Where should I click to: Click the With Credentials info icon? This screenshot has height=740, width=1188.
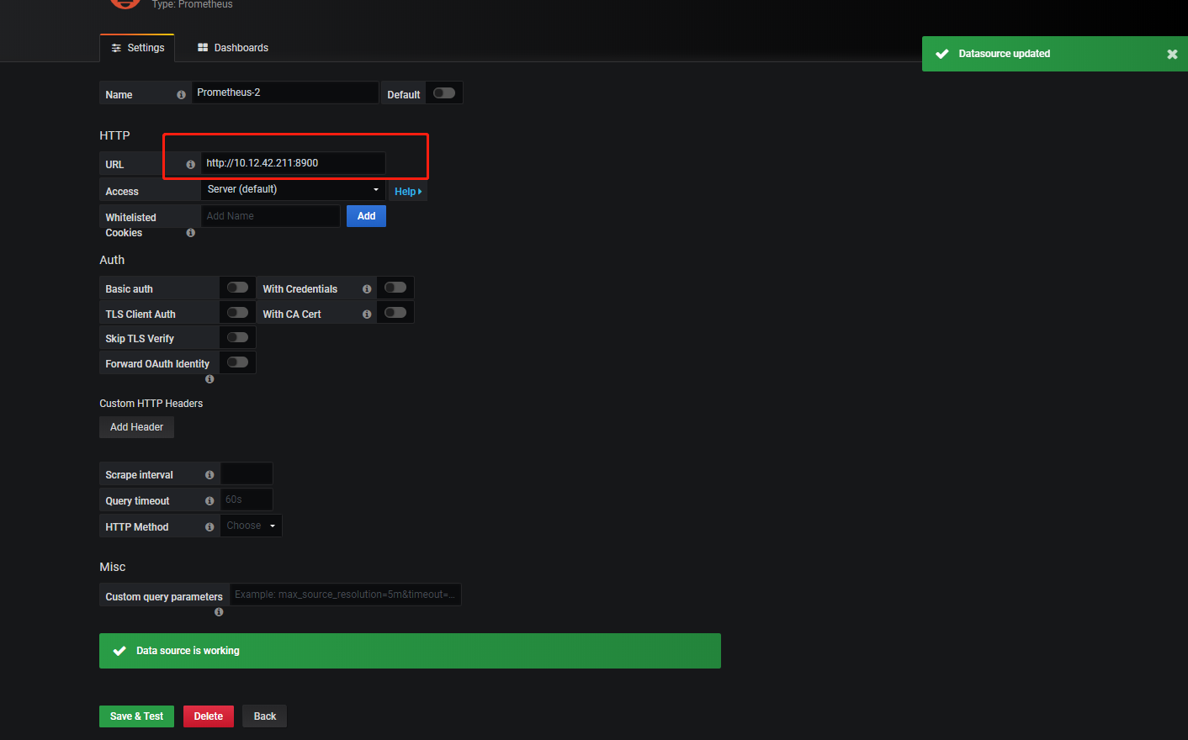coord(367,289)
